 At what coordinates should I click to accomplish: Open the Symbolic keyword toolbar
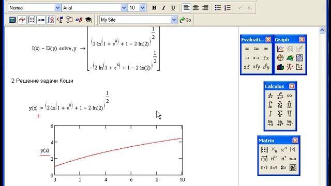click(x=88, y=20)
